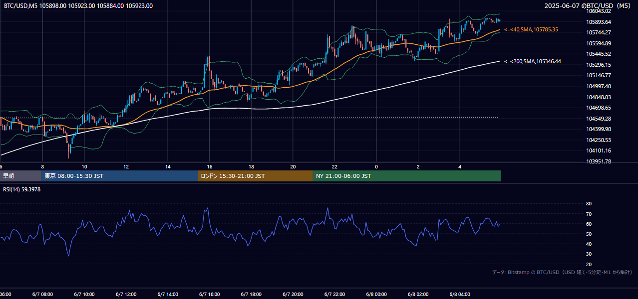This screenshot has width=638, height=299.
Task: Click the 6/7 10:00 date axis label
Action: click(84, 295)
